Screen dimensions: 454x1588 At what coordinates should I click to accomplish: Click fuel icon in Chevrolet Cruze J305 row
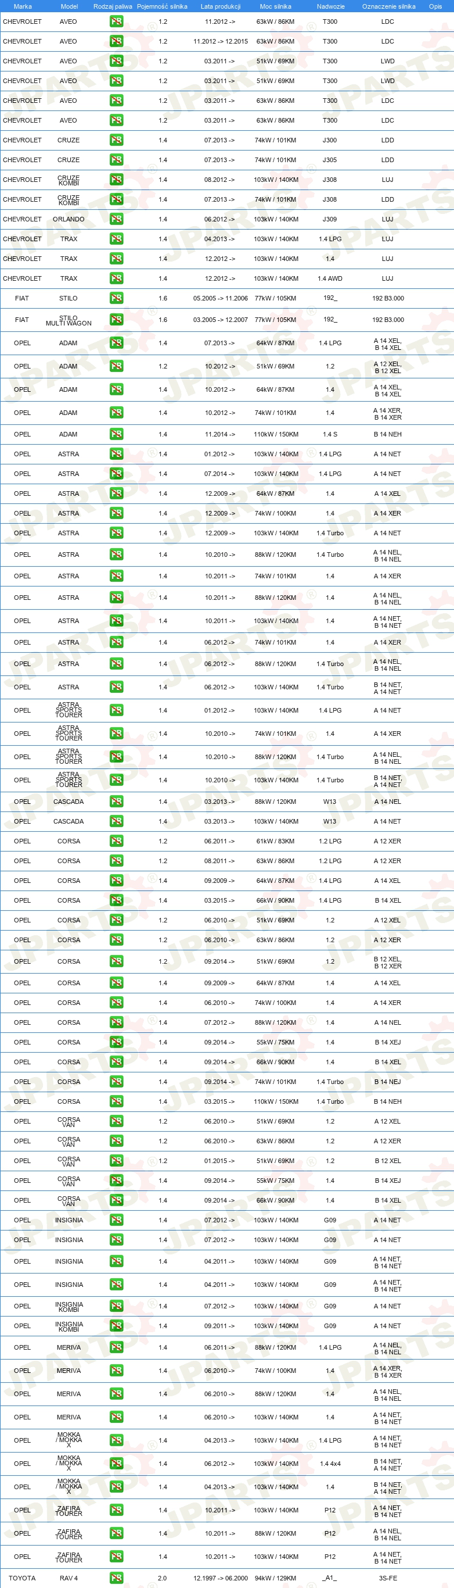click(x=117, y=160)
